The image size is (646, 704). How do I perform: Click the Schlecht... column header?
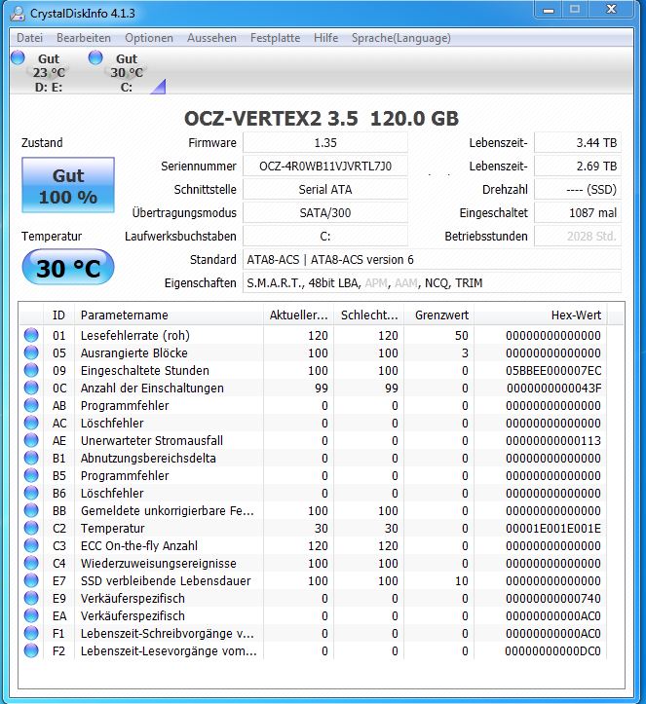tap(369, 315)
